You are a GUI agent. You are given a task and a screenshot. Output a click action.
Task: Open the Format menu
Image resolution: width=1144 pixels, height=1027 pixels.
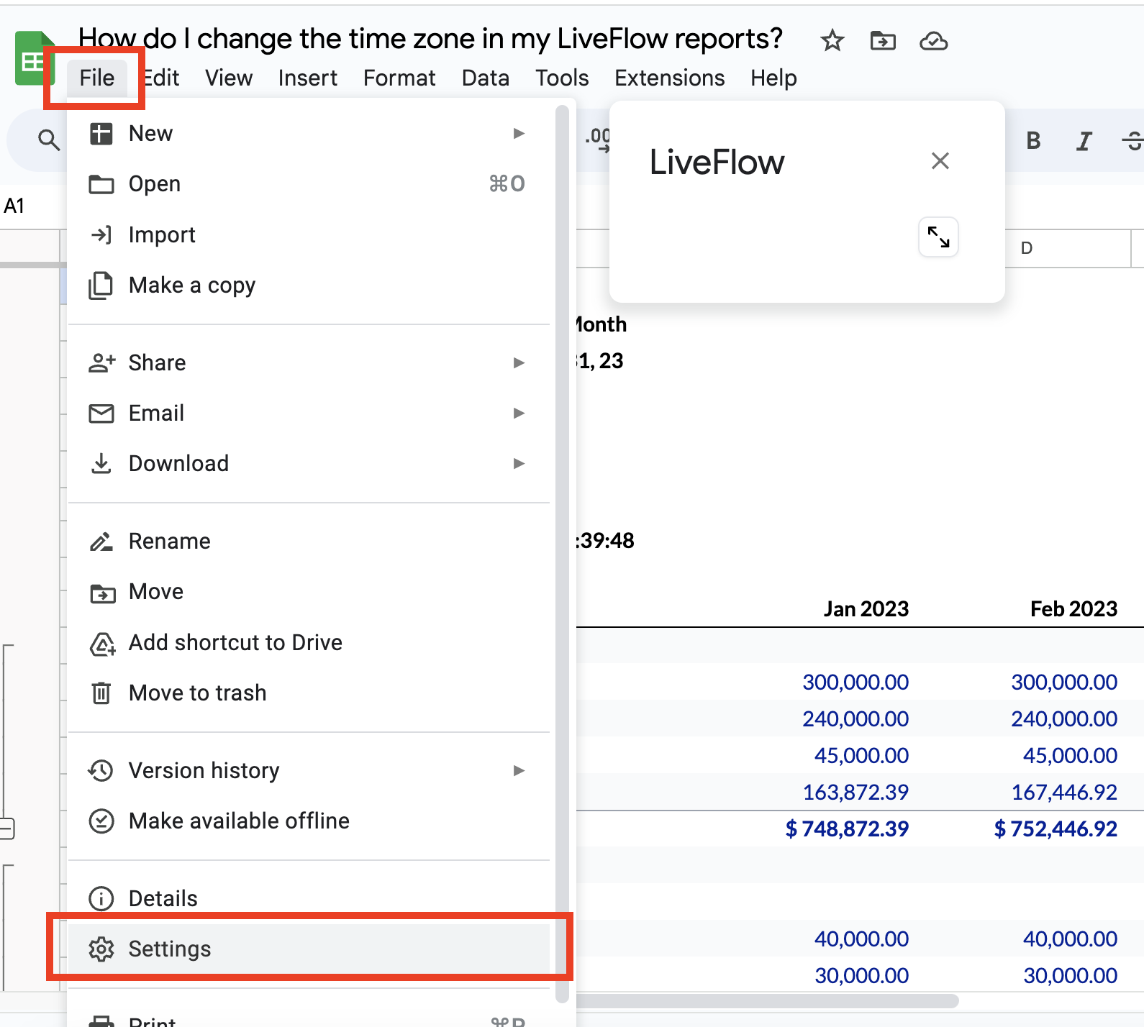pyautogui.click(x=399, y=78)
